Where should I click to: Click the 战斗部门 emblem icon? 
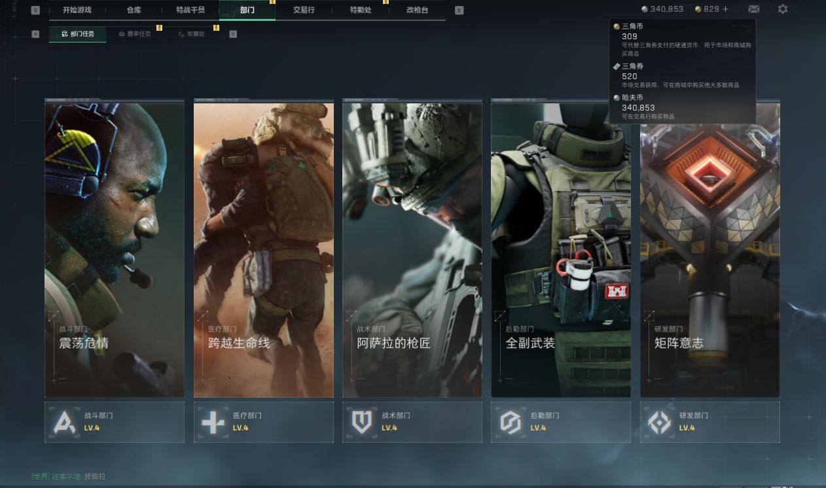64,423
